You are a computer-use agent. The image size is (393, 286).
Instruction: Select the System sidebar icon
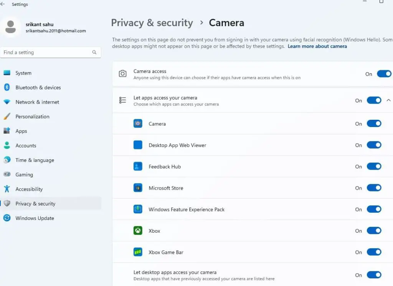click(8, 73)
